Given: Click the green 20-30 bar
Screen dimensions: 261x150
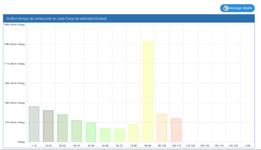Looking at the screenshot, I should pos(63,128).
